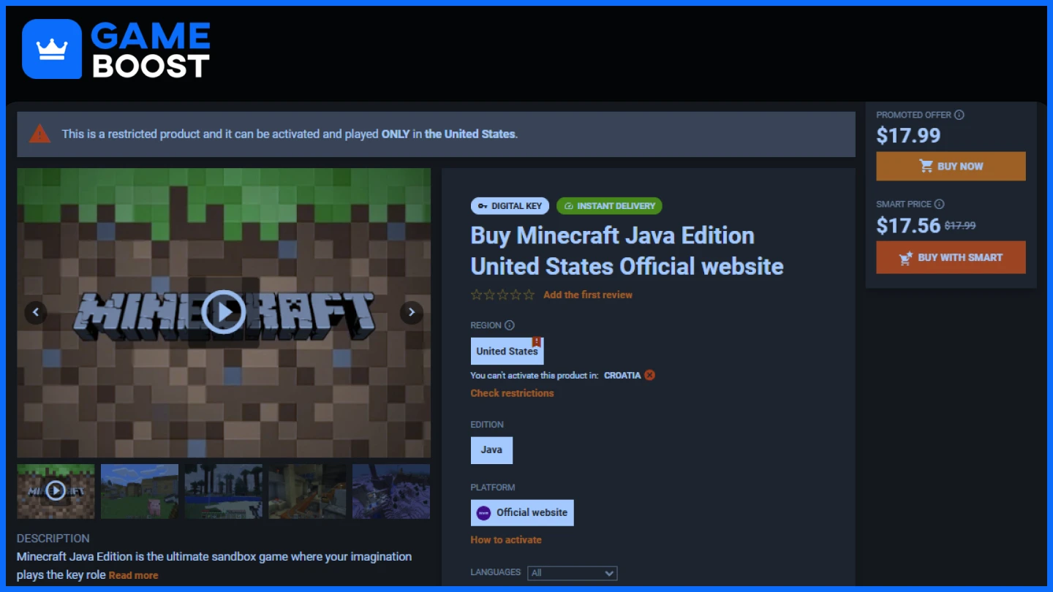Viewport: 1053px width, 592px height.
Task: Click the Region info icon
Action: coord(510,325)
